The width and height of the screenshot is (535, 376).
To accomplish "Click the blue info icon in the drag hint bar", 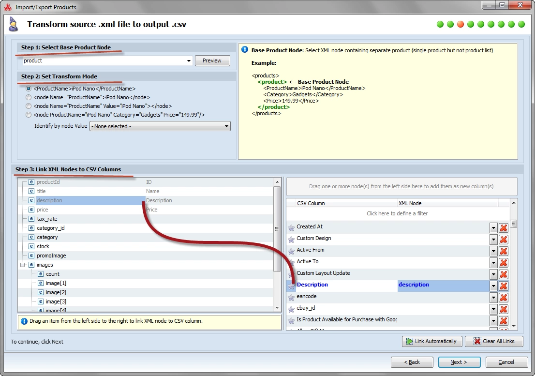I will (24, 321).
